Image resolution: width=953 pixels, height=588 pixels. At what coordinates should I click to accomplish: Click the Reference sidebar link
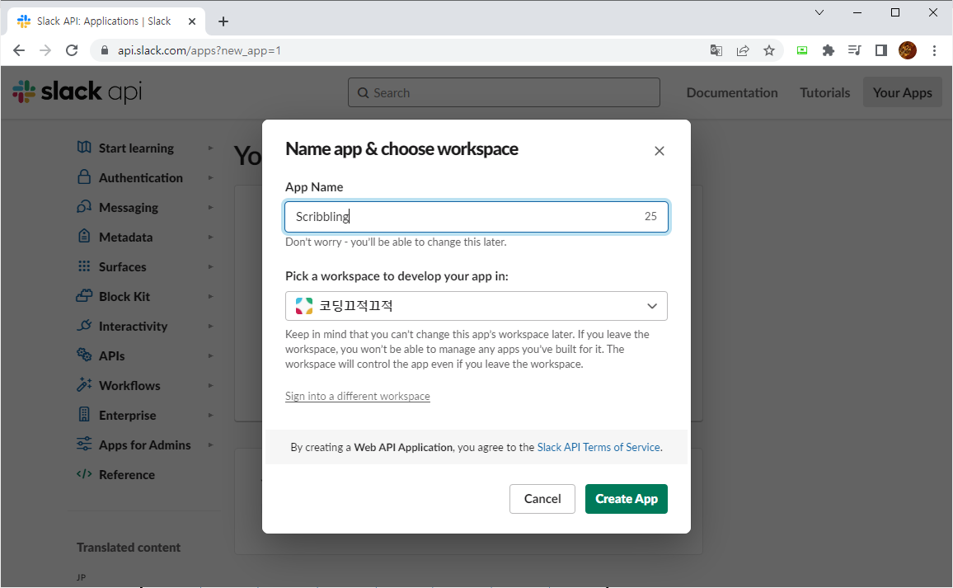pyautogui.click(x=126, y=474)
